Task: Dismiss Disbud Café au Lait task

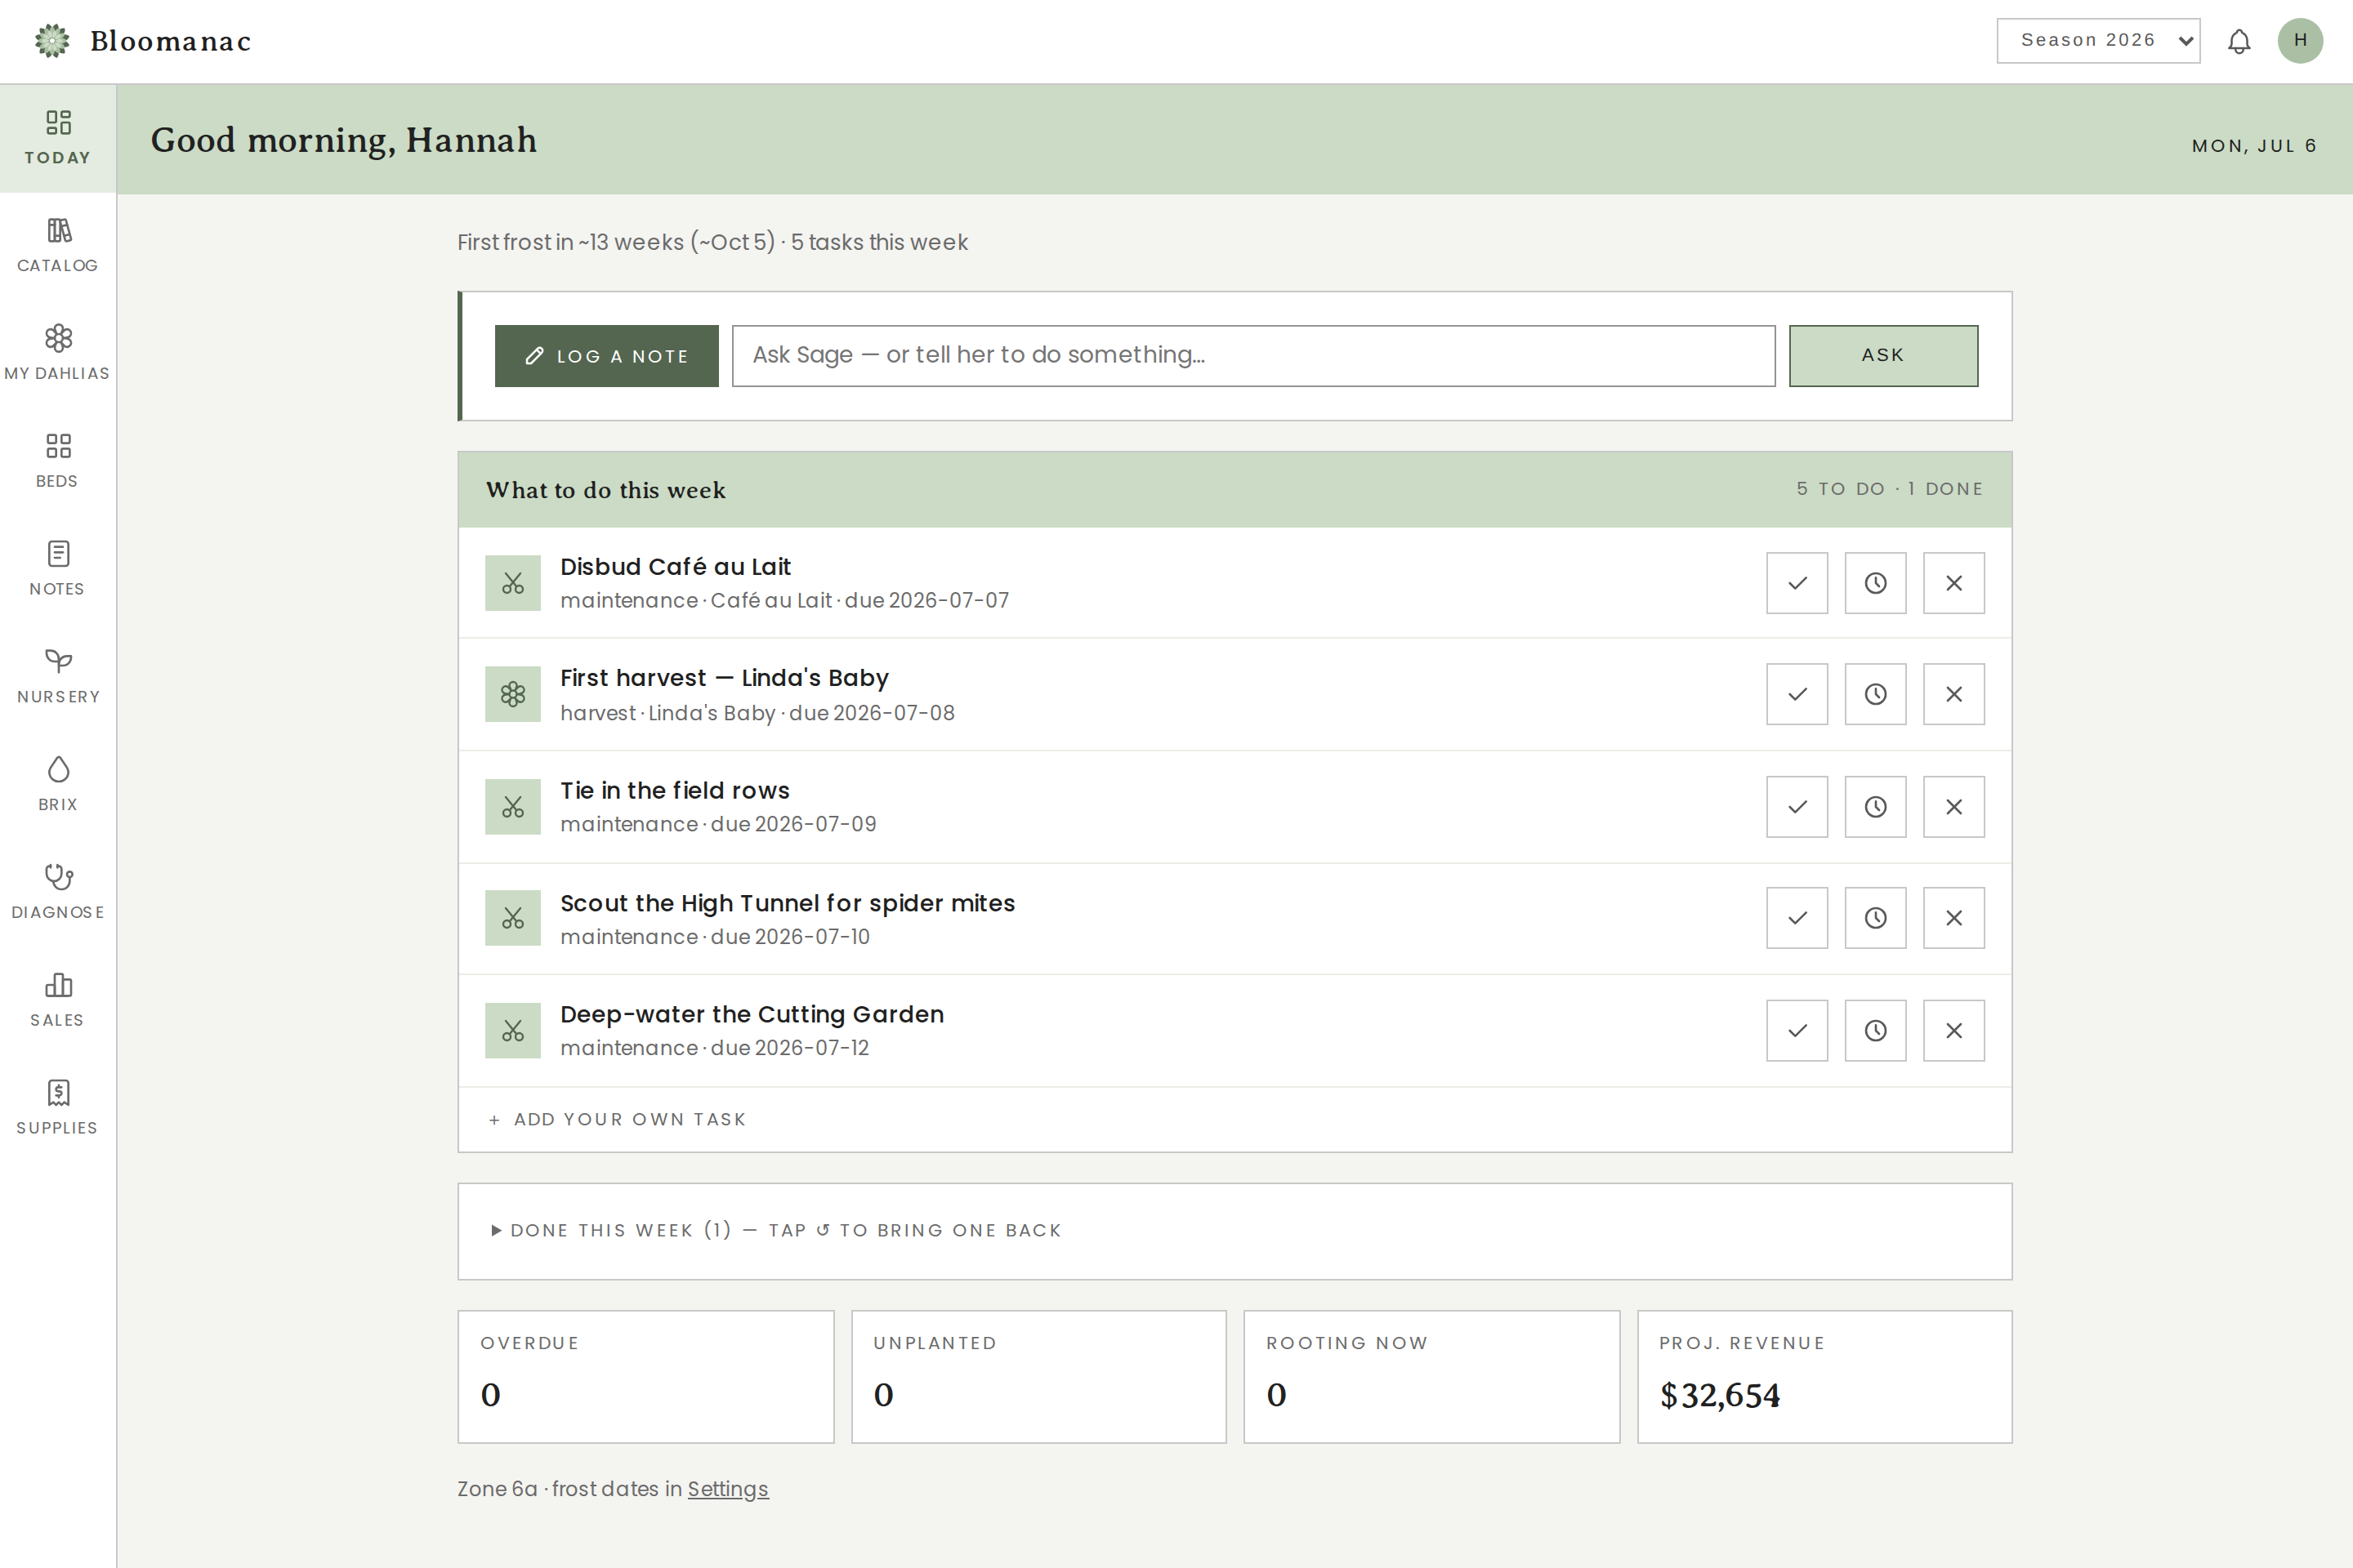Action: click(1953, 583)
